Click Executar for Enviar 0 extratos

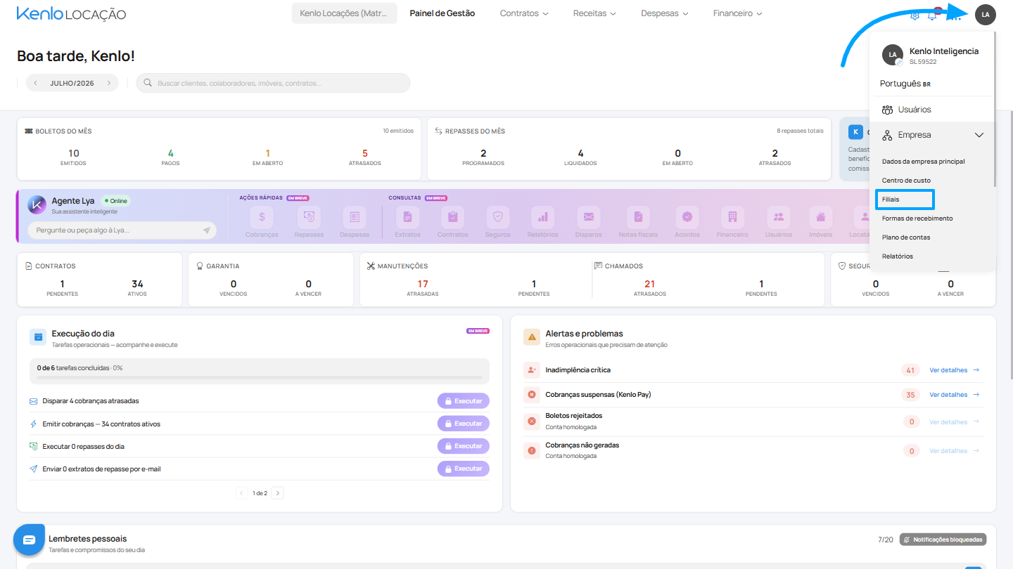(463, 469)
